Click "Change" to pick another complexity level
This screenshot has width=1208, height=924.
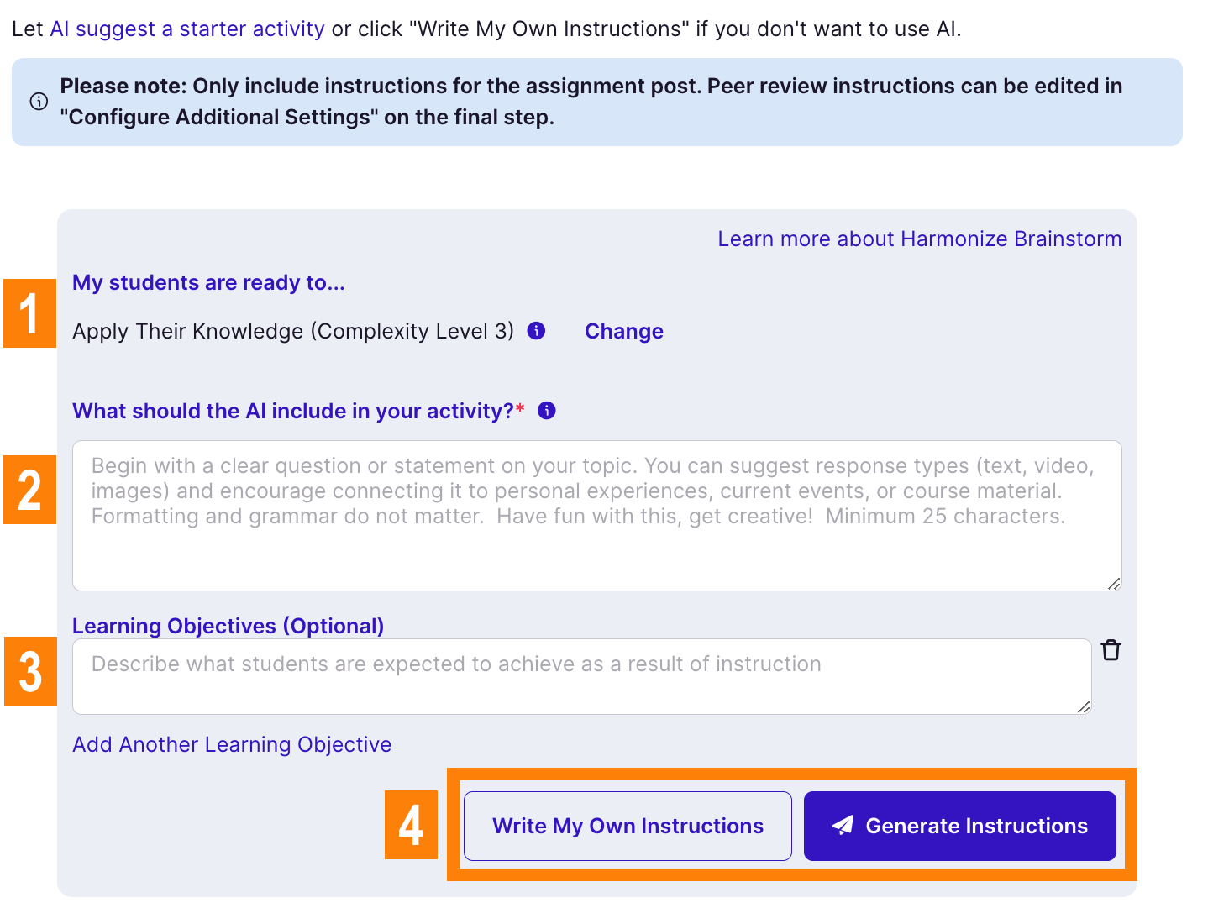click(x=623, y=332)
